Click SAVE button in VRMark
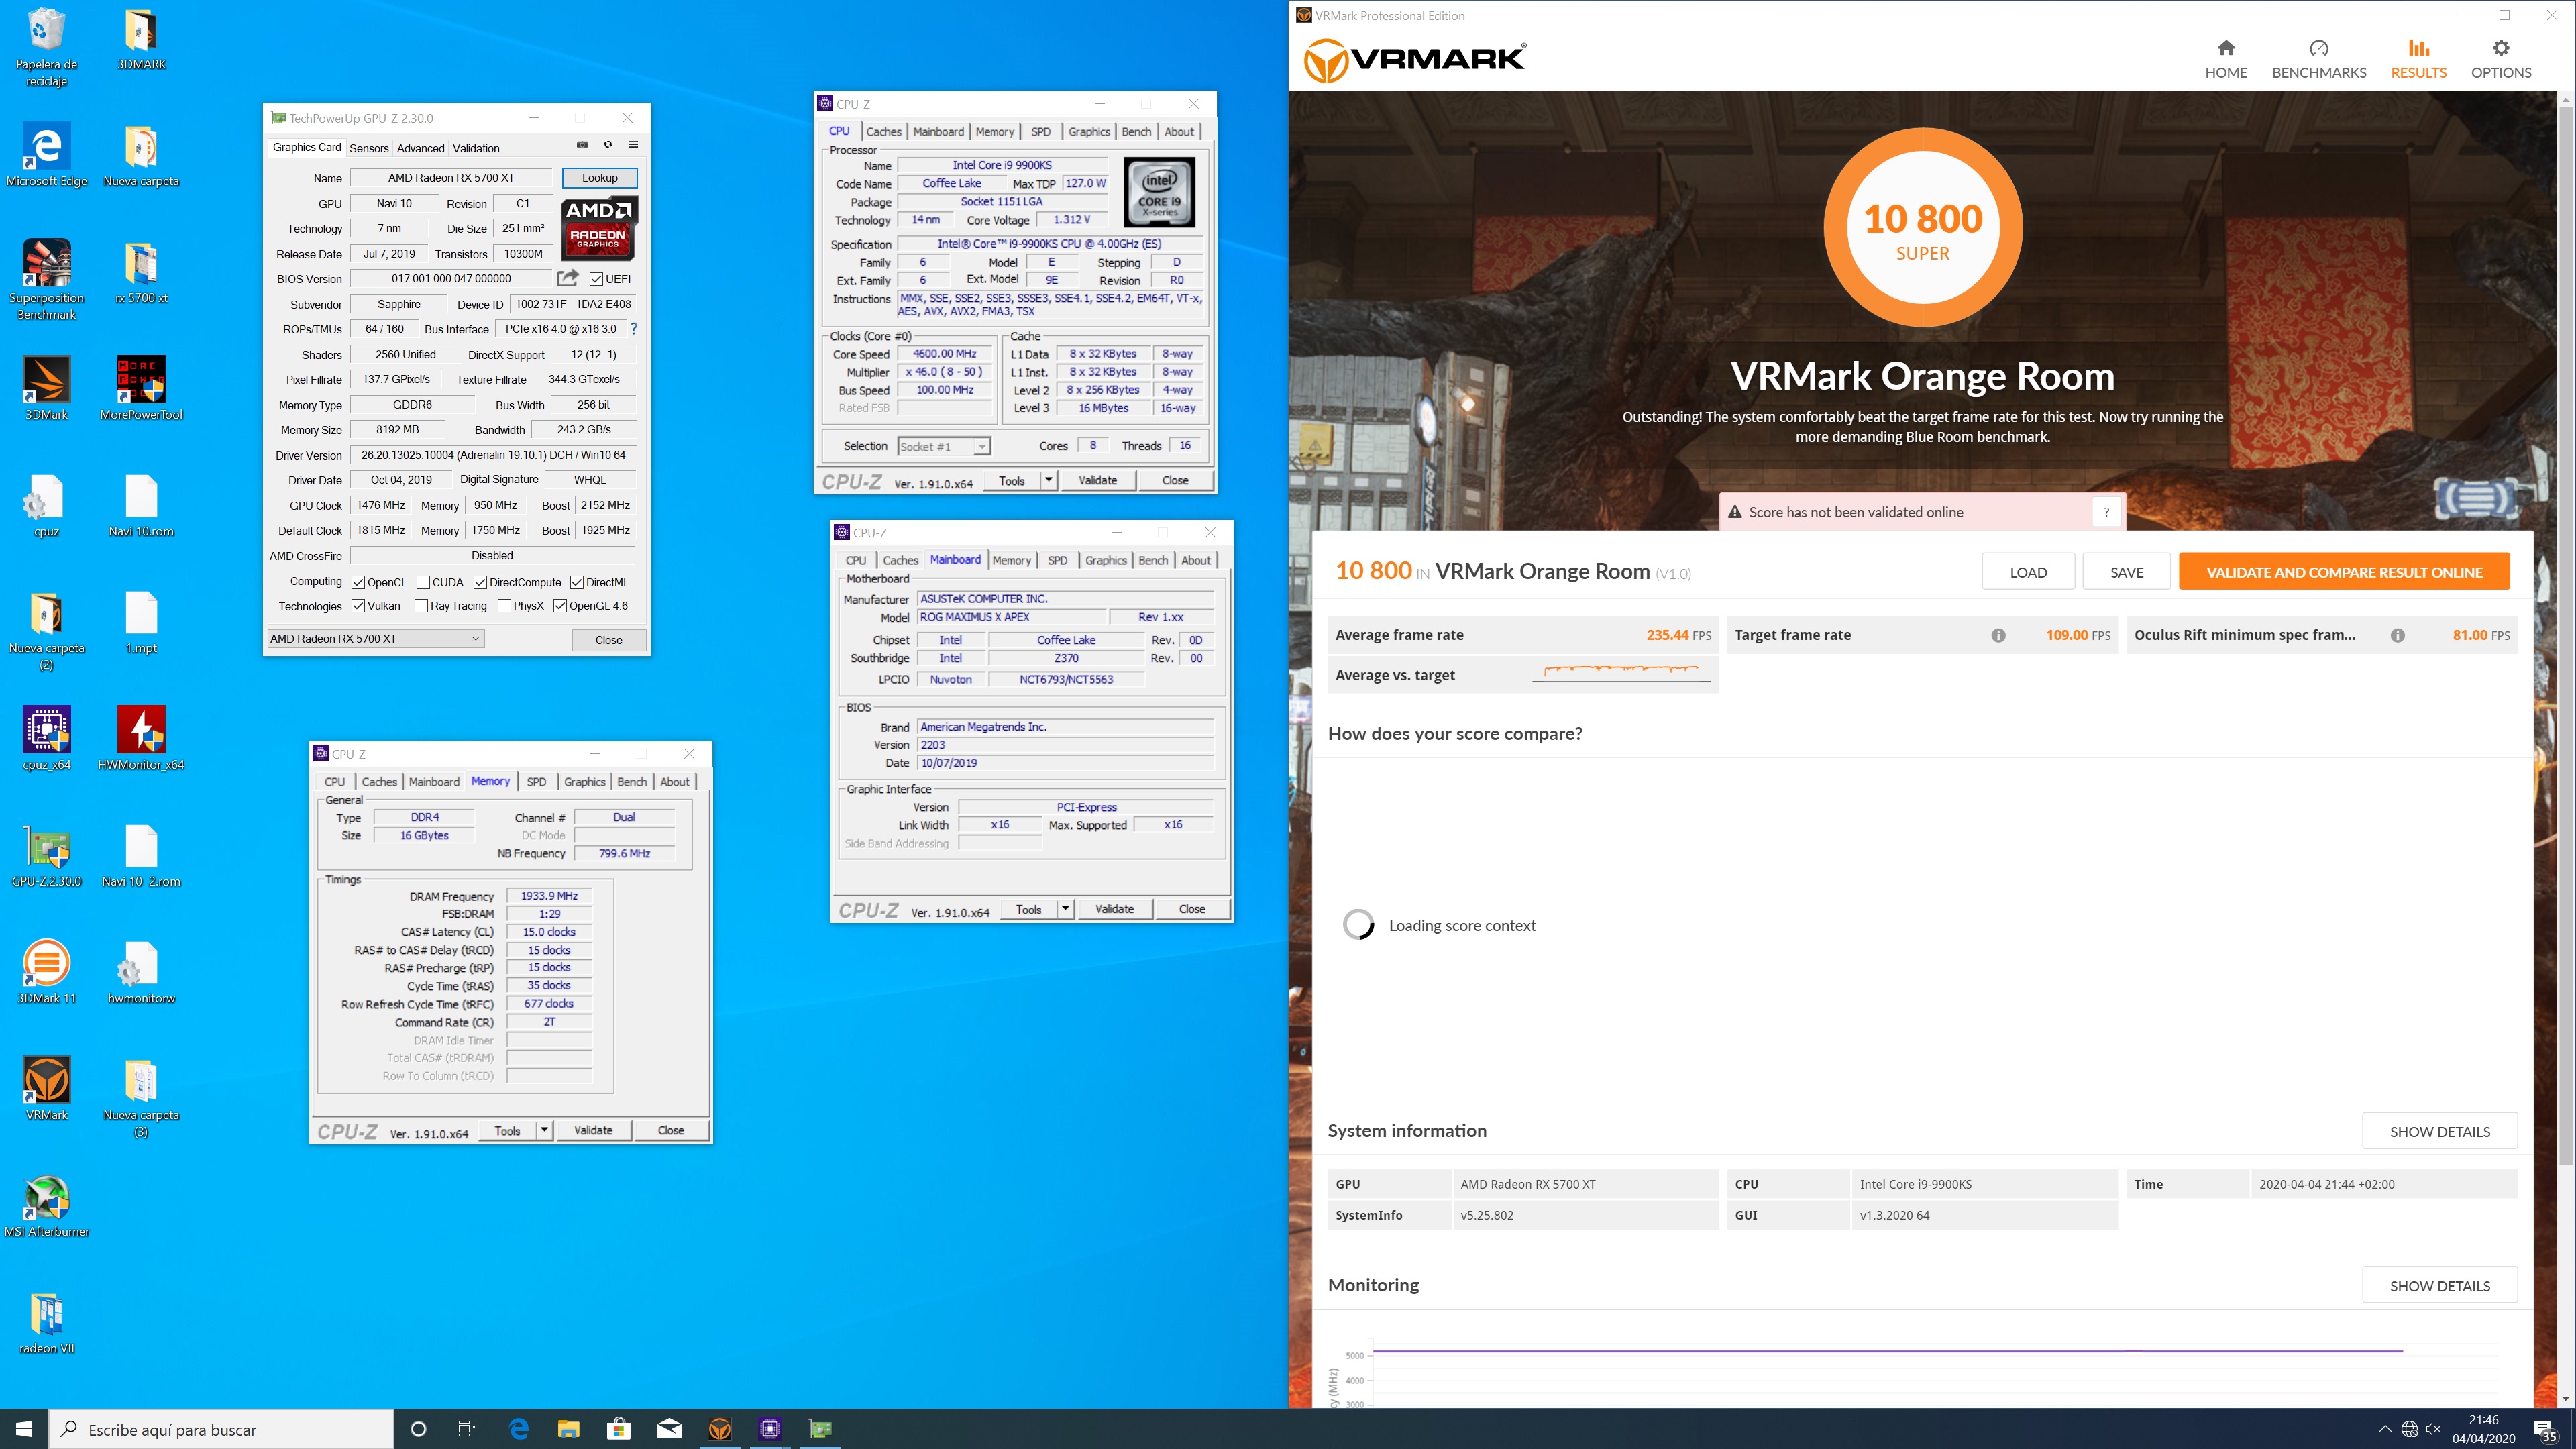 [2127, 572]
